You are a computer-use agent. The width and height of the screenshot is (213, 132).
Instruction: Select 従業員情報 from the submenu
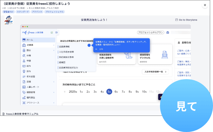[x=64, y=47]
